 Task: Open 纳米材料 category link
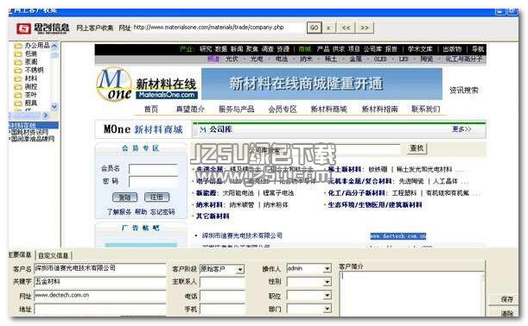tap(209, 204)
